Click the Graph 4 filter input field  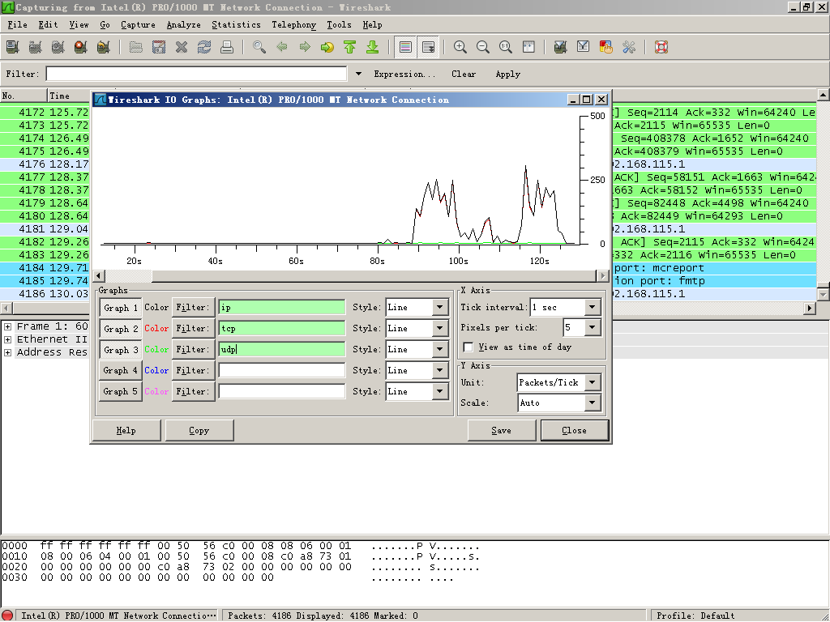coord(281,370)
